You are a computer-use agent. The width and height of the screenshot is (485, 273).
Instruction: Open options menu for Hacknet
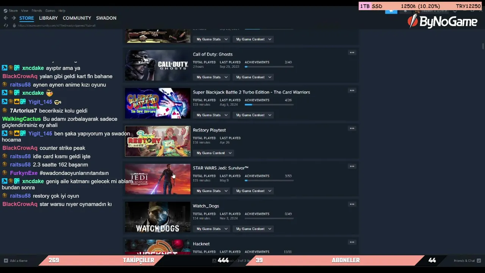pyautogui.click(x=352, y=242)
